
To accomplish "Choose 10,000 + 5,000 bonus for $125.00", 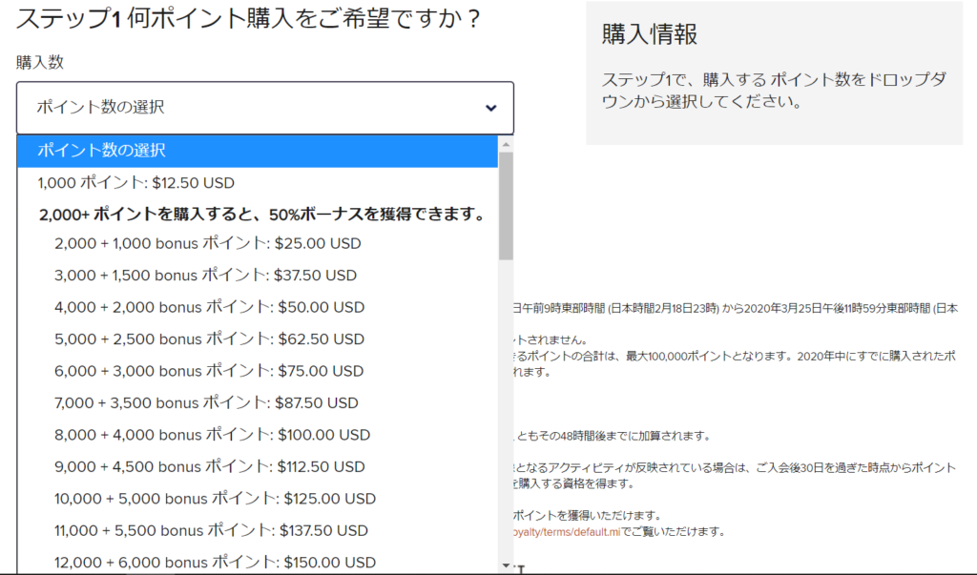I will pyautogui.click(x=215, y=499).
